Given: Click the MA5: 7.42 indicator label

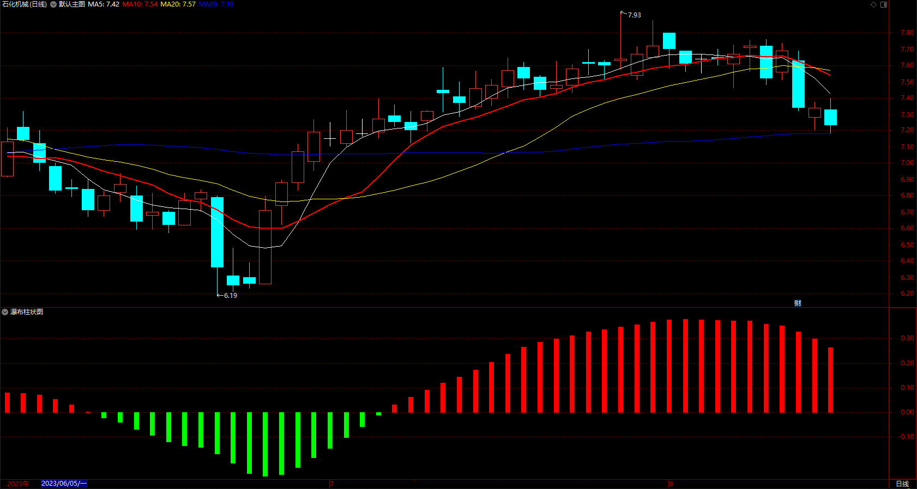Looking at the screenshot, I should pyautogui.click(x=104, y=4).
